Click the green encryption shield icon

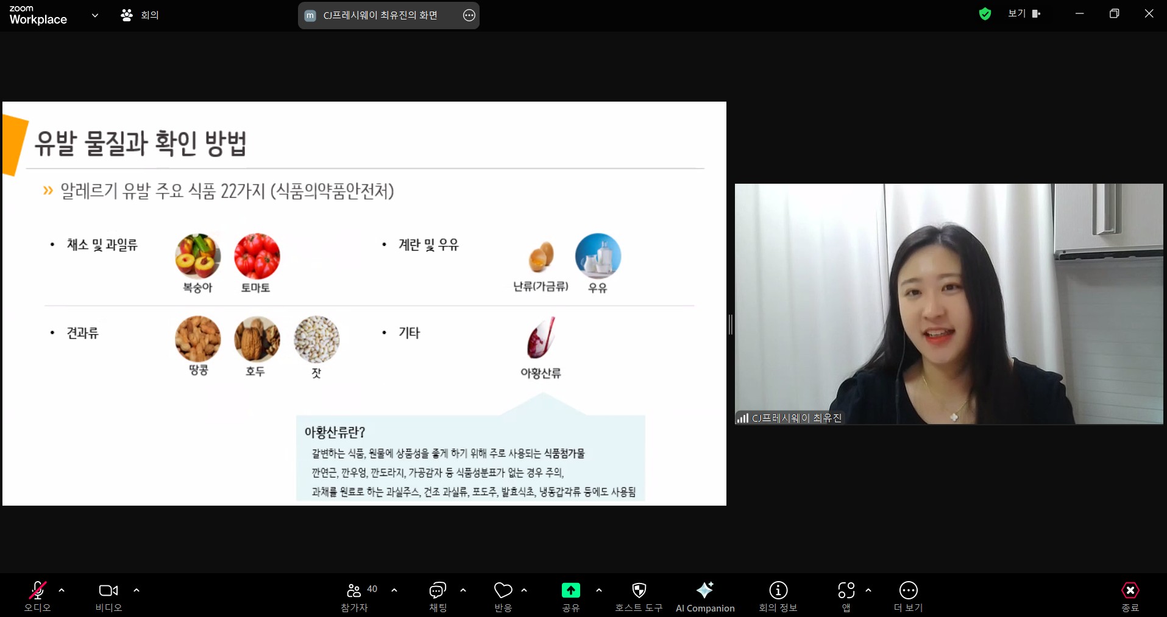coord(985,14)
